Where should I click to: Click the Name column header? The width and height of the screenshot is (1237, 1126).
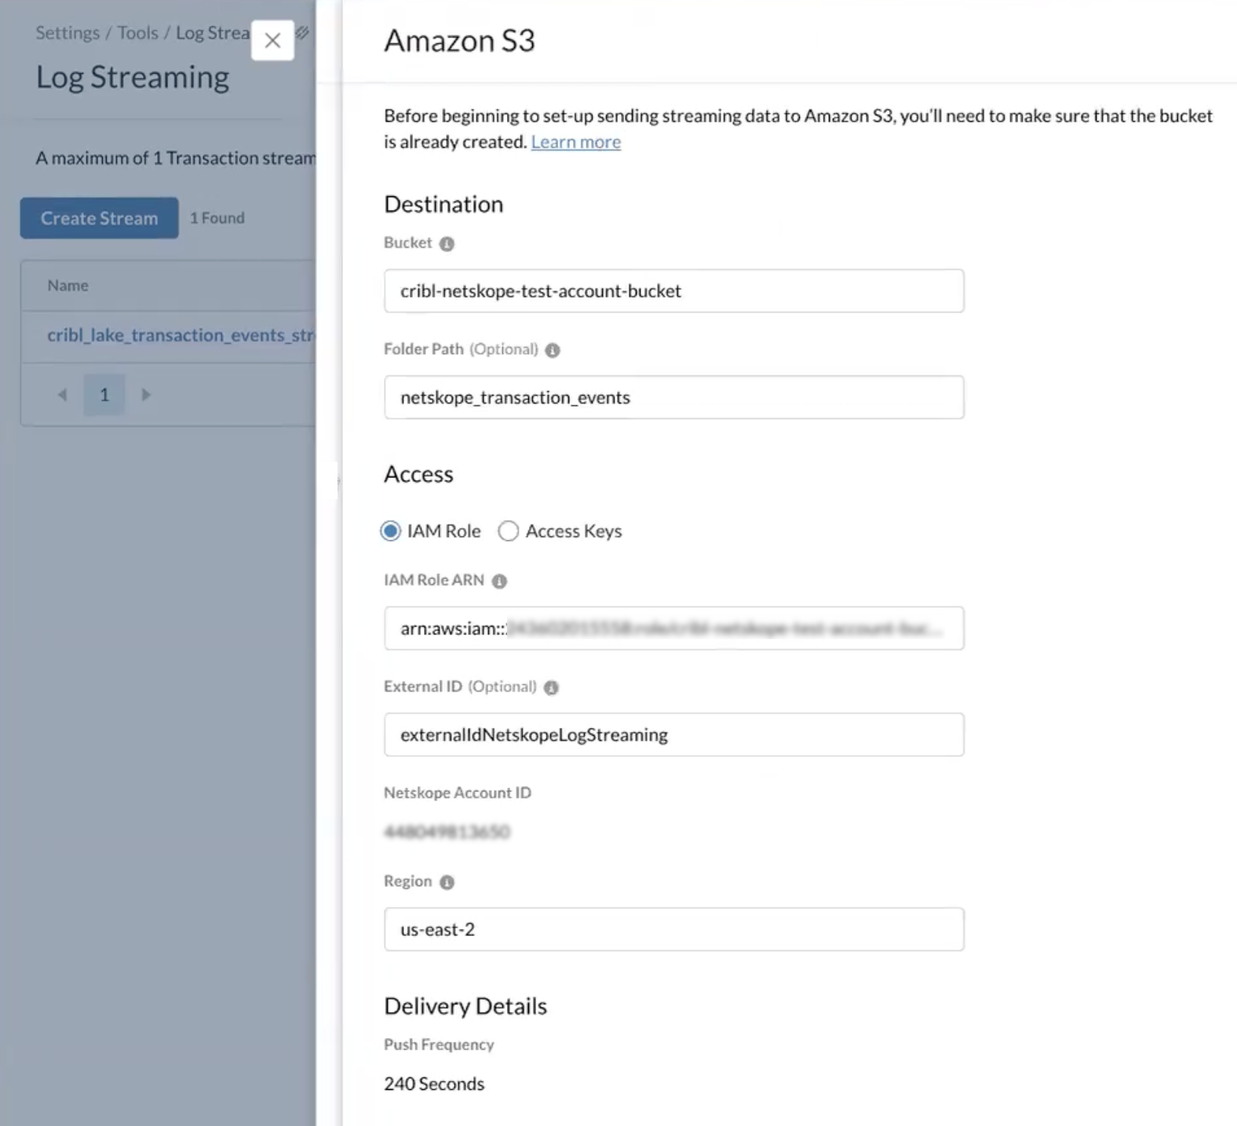coord(68,286)
